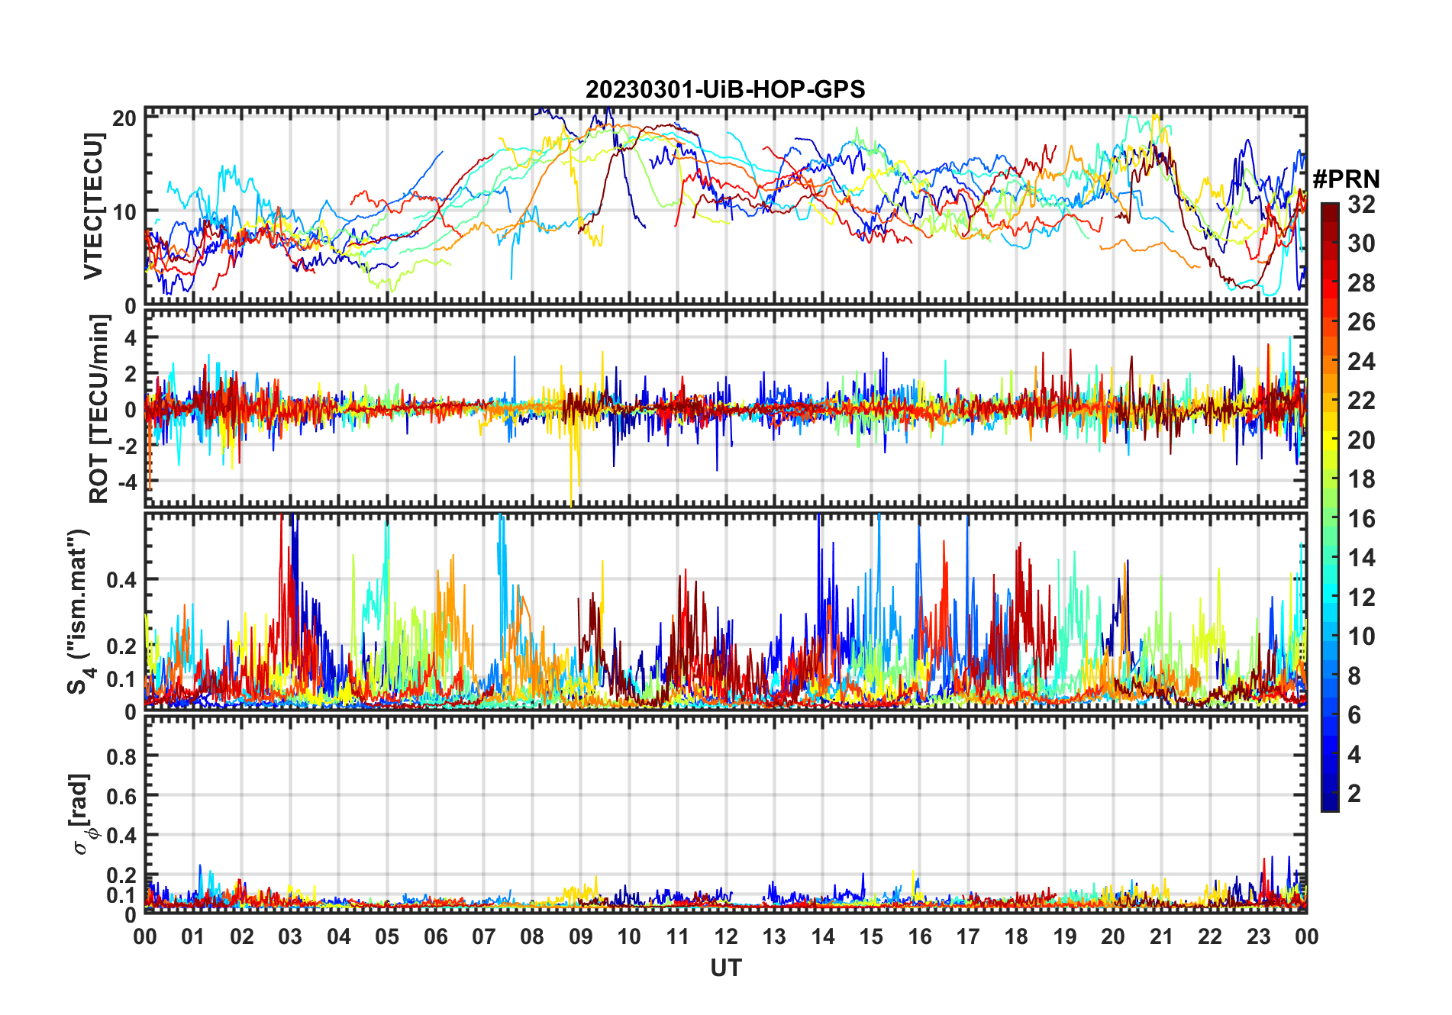The image size is (1452, 1015).
Task: Click the ROT [TECU/min] y-axis label
Action: (x=99, y=408)
